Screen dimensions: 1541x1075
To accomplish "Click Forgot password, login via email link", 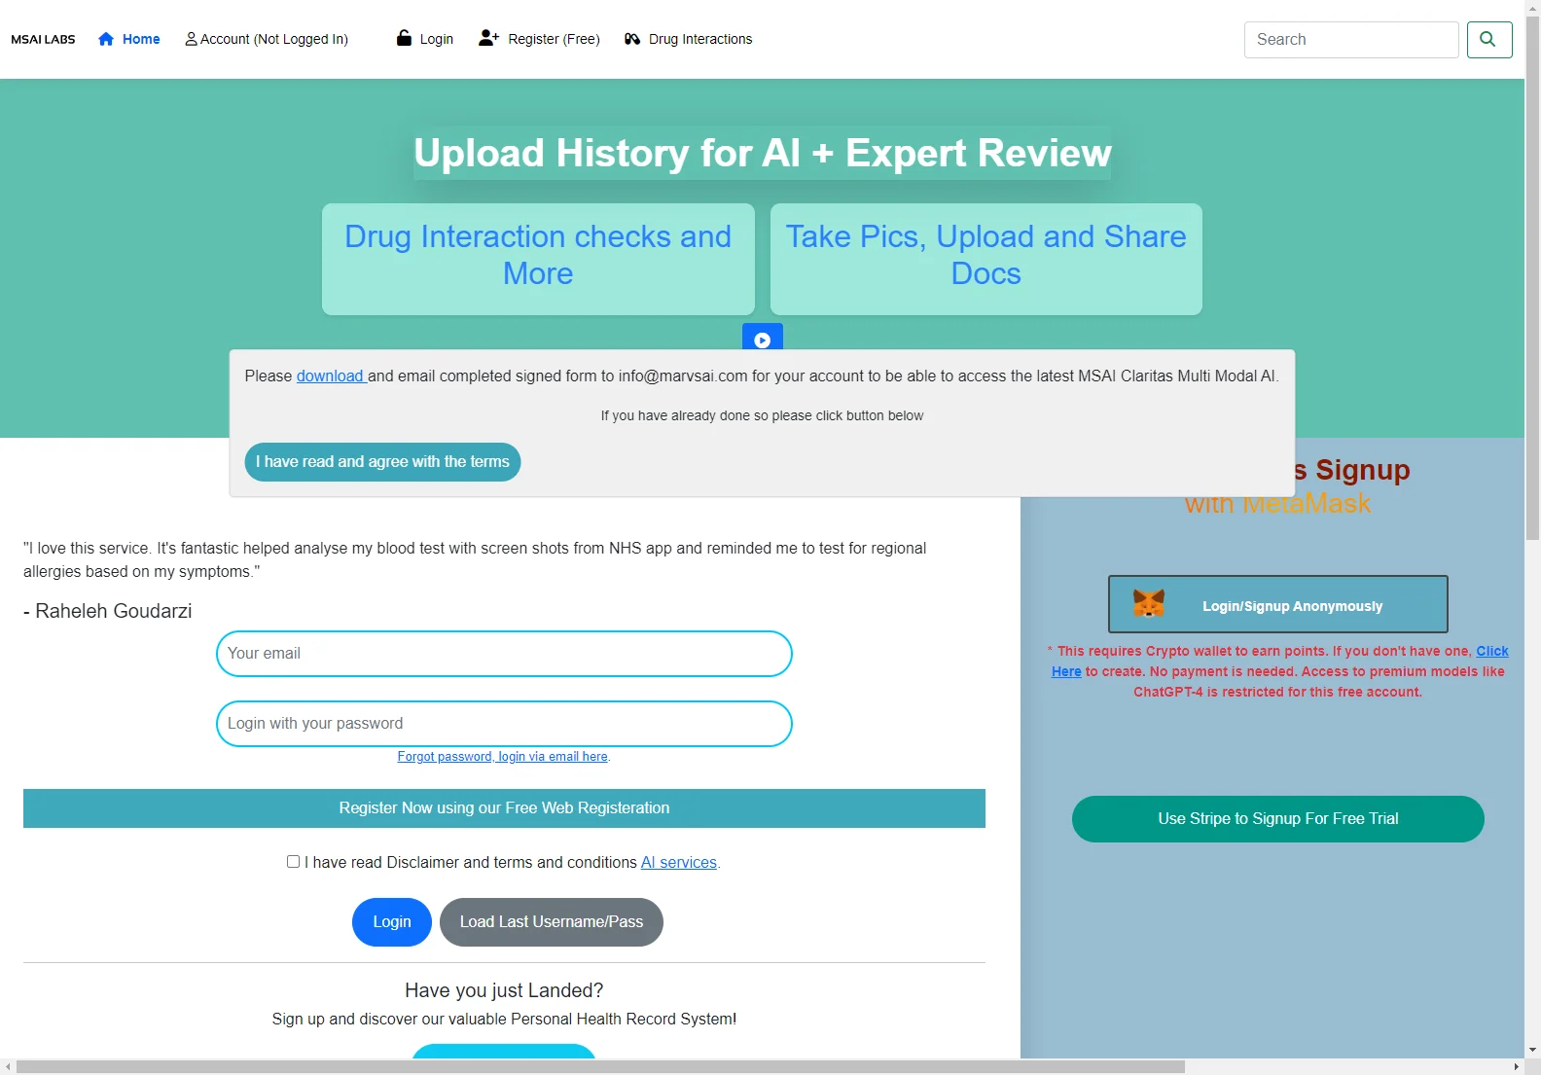I will pos(503,757).
